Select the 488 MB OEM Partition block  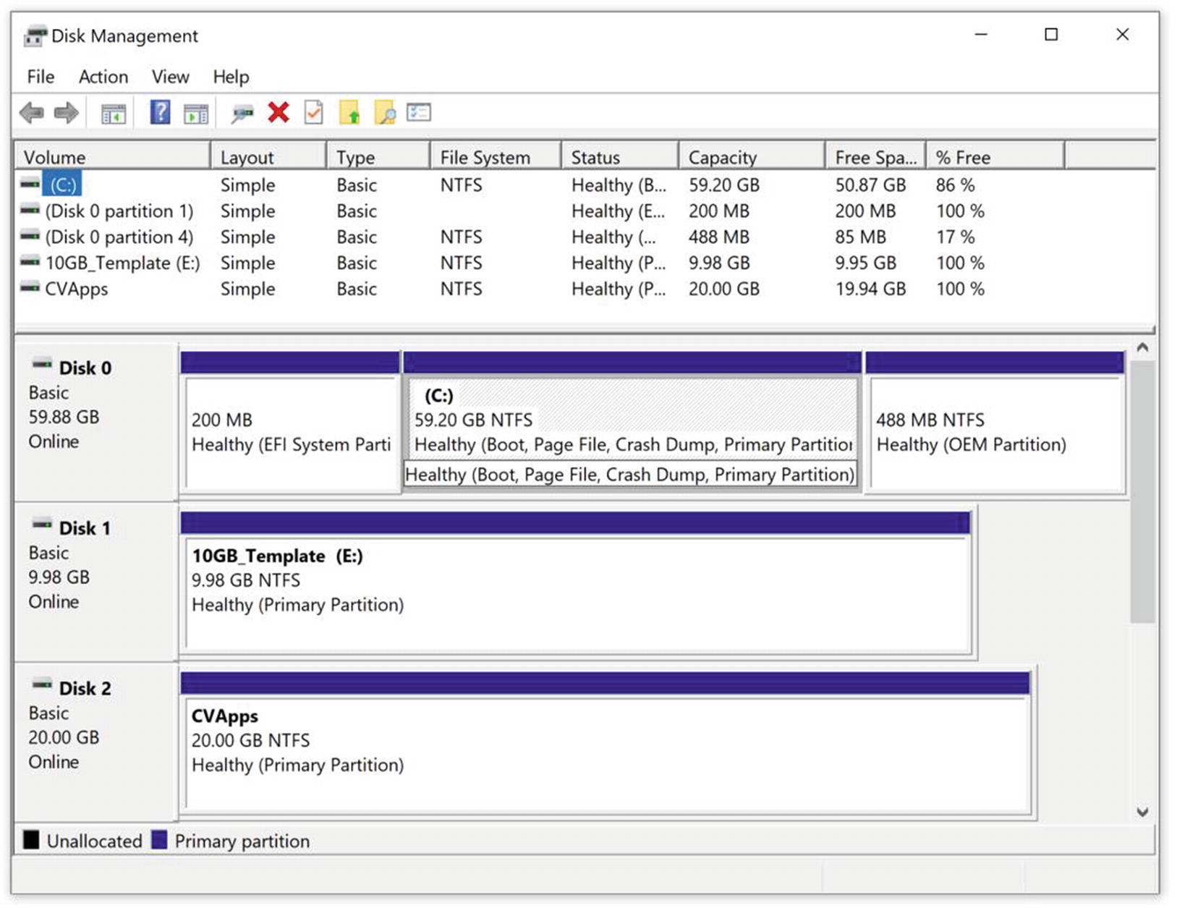[x=995, y=423]
